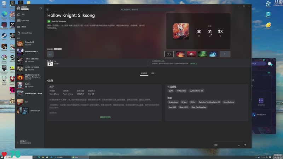Screen dimensions: 283x159
Task: Select Balatro in the sidebar
Action: (29, 86)
